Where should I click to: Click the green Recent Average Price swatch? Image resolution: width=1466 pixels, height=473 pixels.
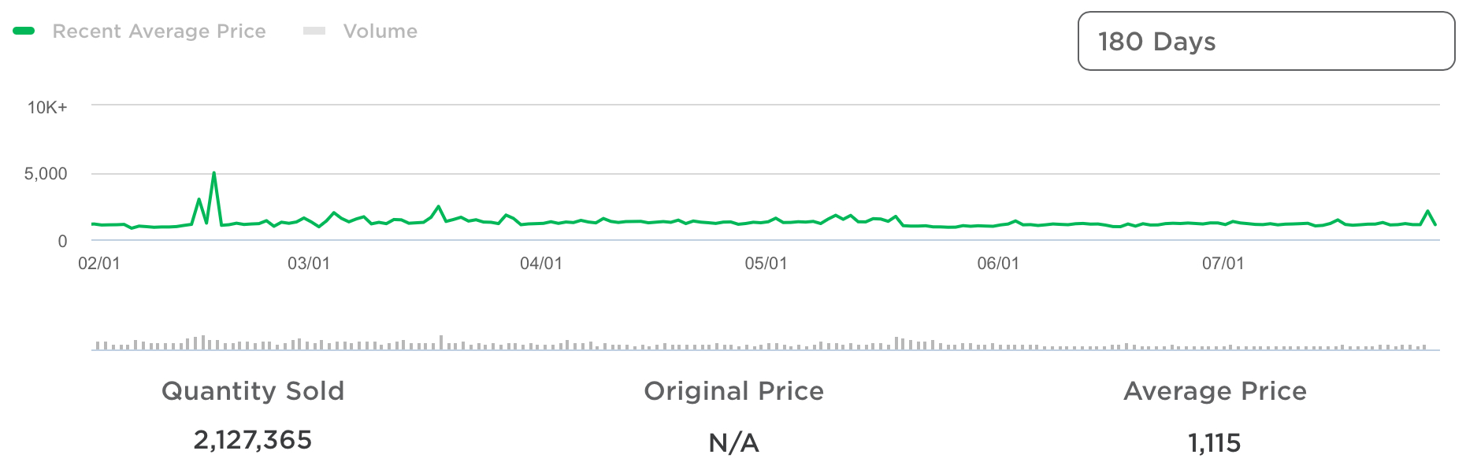coord(24,31)
